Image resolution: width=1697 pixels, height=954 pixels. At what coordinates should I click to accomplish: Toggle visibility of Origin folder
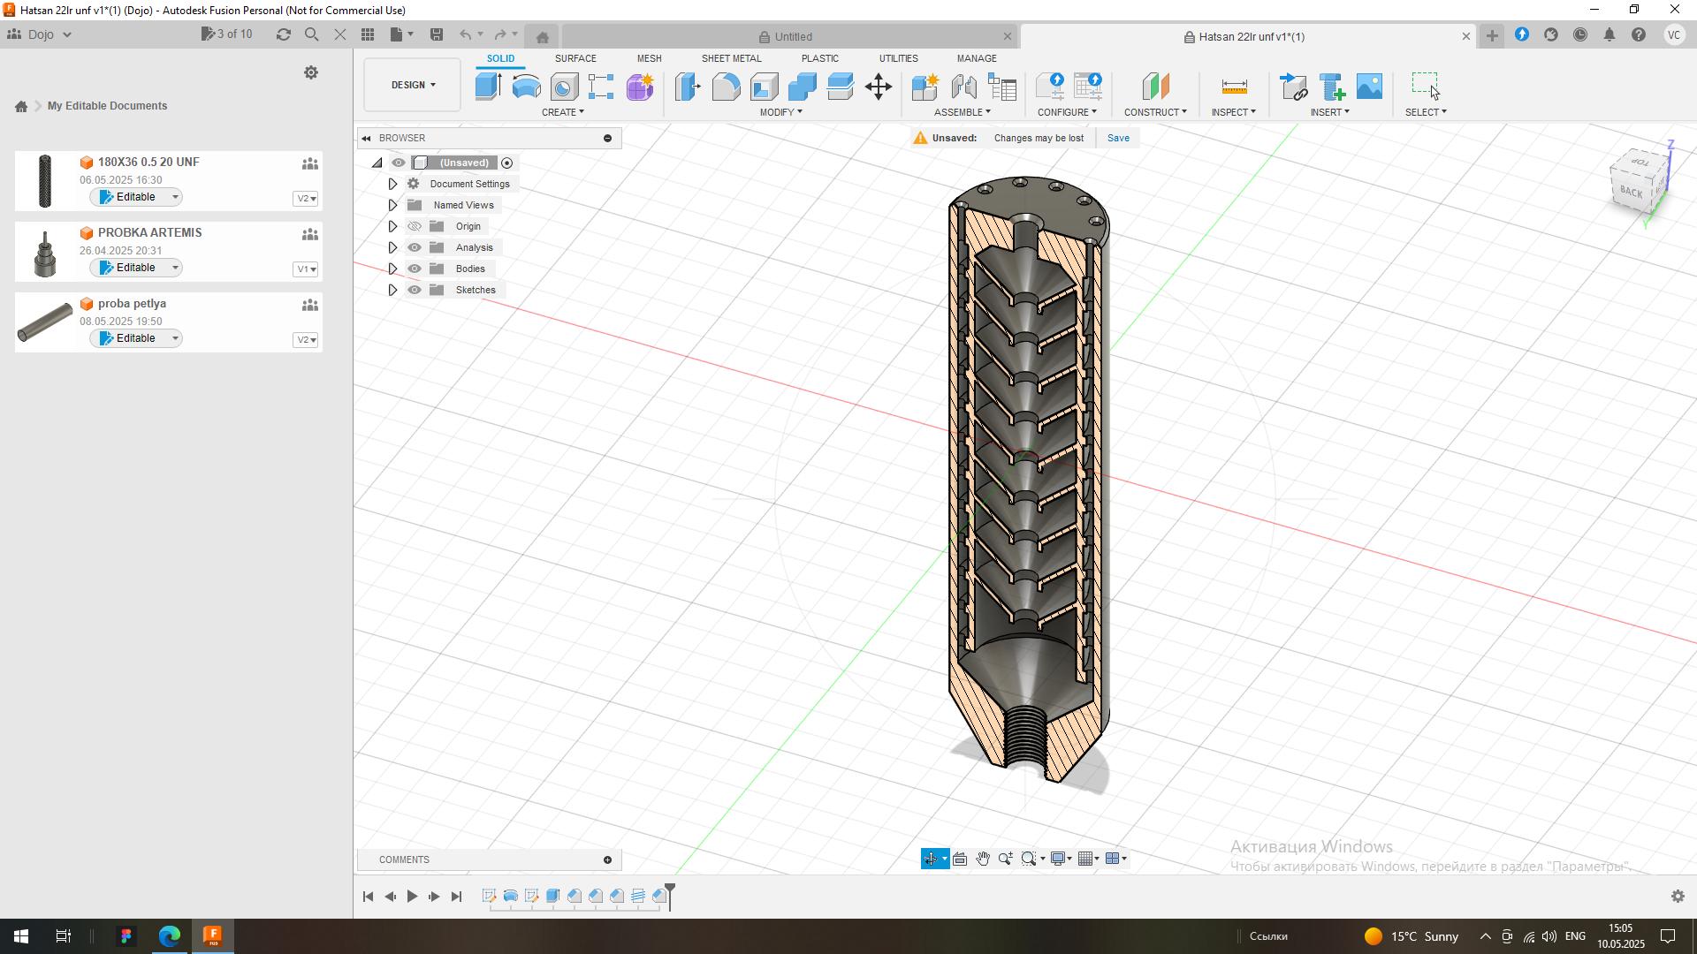click(415, 226)
